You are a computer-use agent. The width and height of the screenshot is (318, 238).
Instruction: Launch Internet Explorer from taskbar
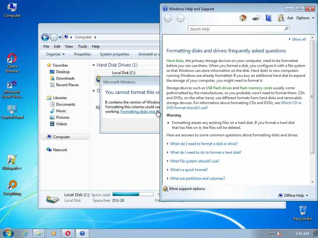click(x=25, y=233)
